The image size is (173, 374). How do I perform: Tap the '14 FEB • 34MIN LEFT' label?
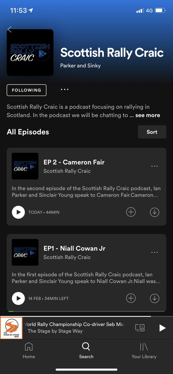pyautogui.click(x=48, y=299)
